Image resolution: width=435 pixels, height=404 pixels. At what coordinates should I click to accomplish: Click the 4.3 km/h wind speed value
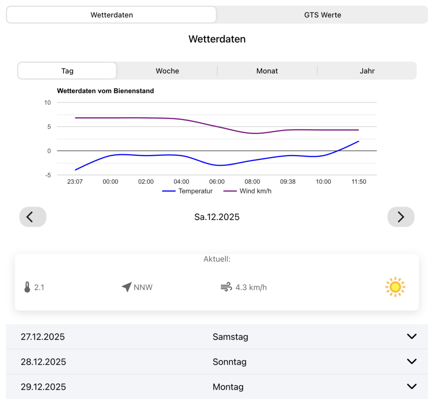click(251, 287)
